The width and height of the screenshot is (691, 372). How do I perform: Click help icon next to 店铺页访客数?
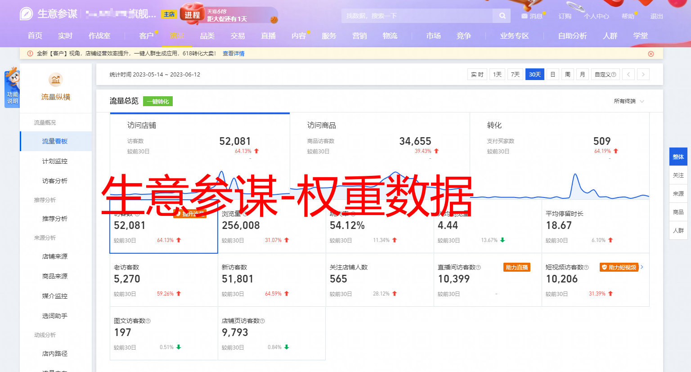(262, 321)
